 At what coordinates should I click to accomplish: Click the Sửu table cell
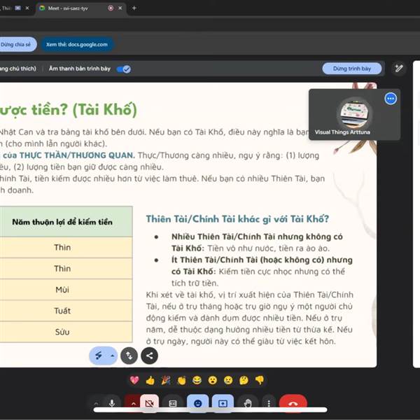(x=62, y=332)
